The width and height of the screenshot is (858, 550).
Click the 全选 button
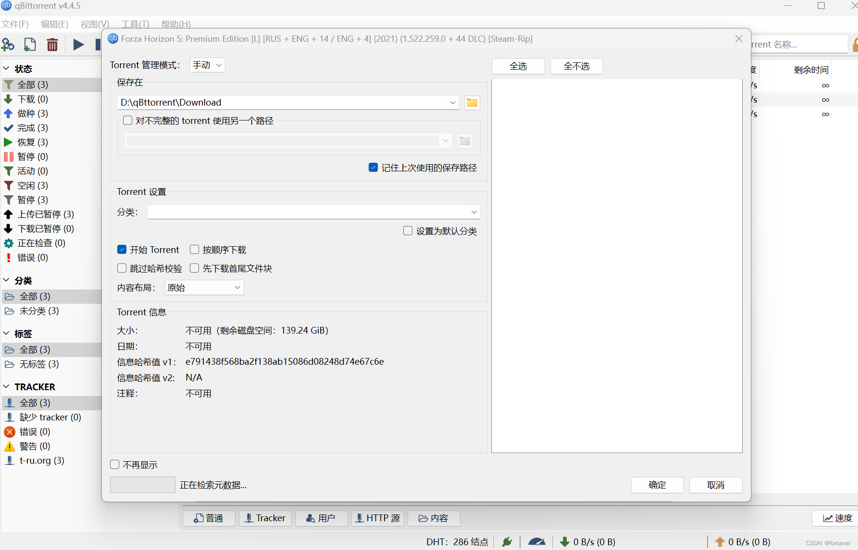tap(518, 66)
